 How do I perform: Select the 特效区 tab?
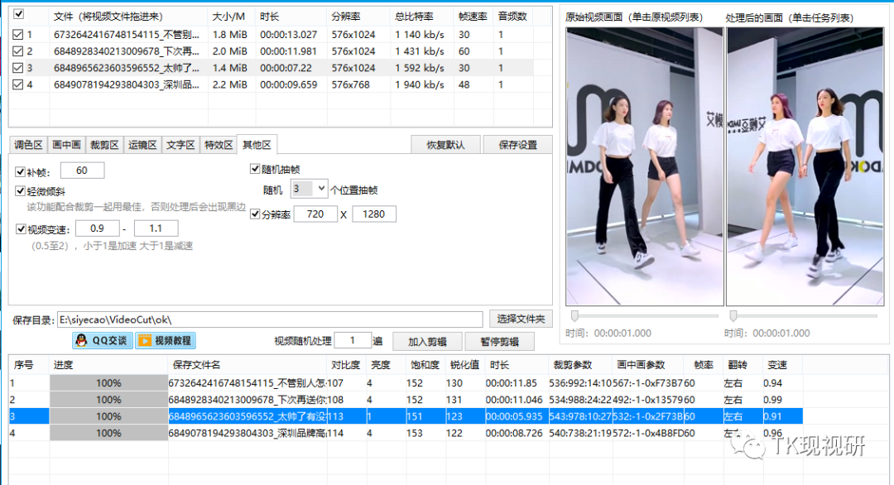coord(219,145)
